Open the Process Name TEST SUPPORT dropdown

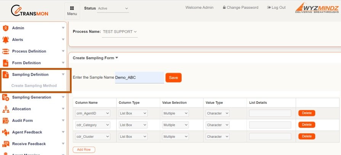(120, 32)
